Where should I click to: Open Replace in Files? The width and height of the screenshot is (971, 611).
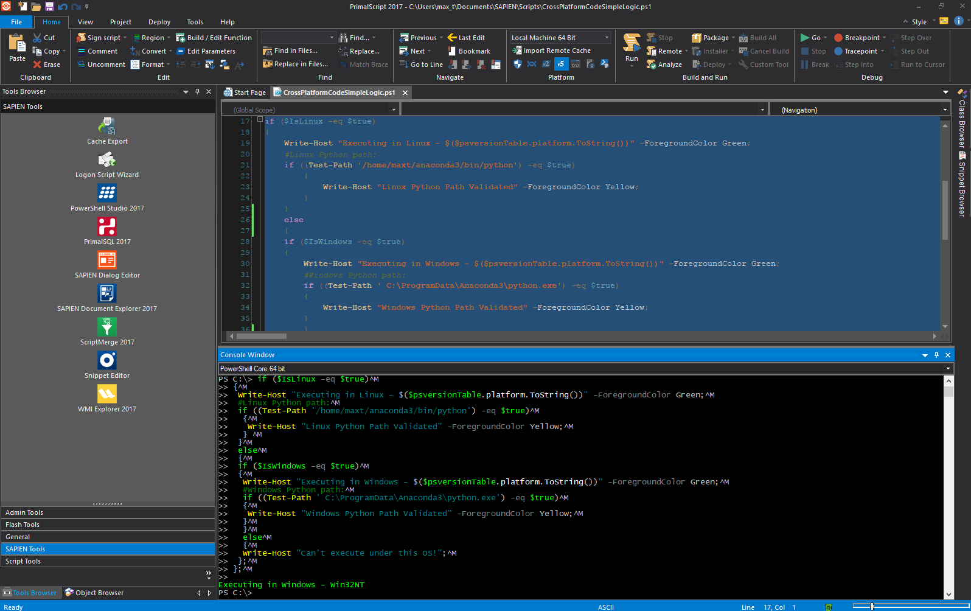click(x=295, y=64)
